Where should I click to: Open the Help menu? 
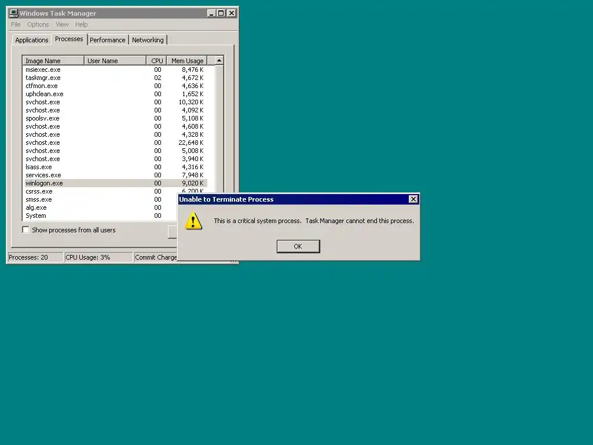81,24
